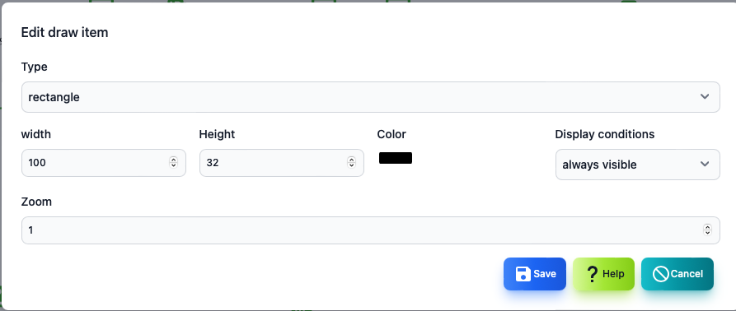Cancel editing the draw item

coord(677,274)
